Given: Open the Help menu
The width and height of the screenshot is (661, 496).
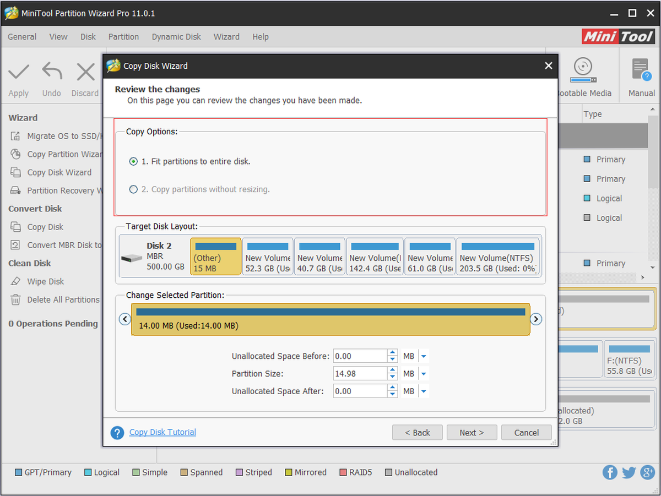Looking at the screenshot, I should tap(261, 37).
